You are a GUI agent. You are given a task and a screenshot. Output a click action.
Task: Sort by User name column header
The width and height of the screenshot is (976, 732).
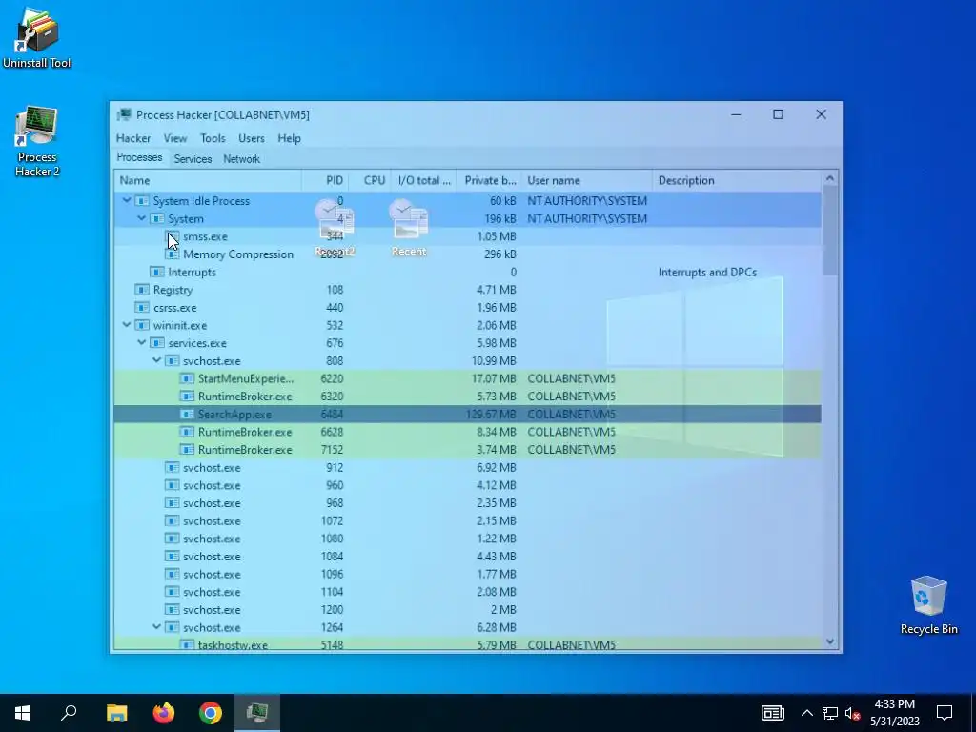tap(587, 180)
